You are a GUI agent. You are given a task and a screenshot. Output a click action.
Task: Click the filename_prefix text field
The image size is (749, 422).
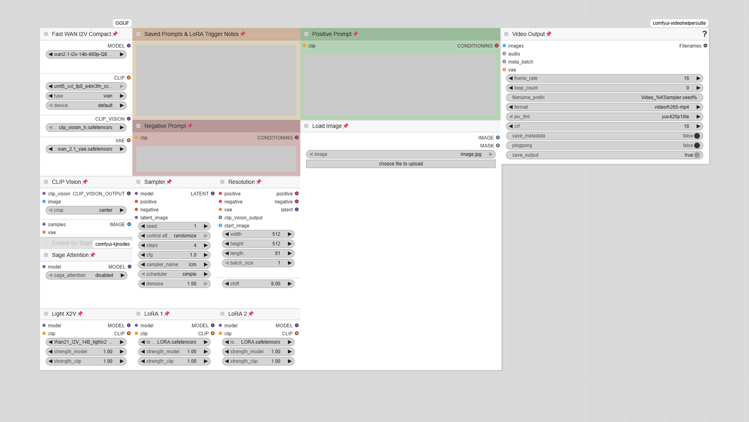tap(605, 98)
